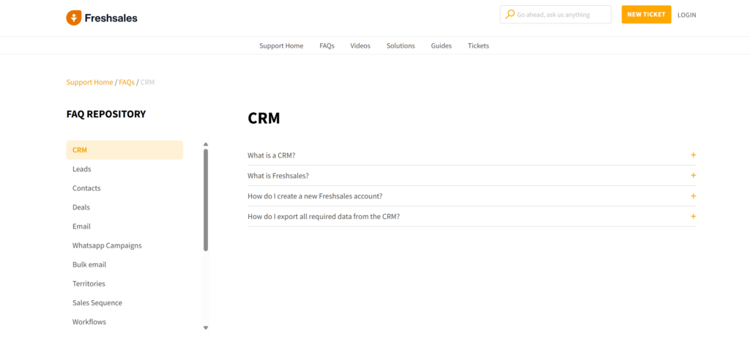The image size is (750, 353).
Task: Click plus icon for export data question
Action: (x=693, y=217)
